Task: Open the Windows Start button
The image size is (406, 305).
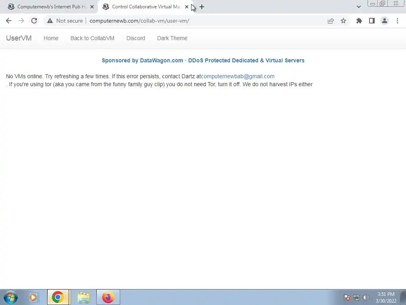Action: 11,297
